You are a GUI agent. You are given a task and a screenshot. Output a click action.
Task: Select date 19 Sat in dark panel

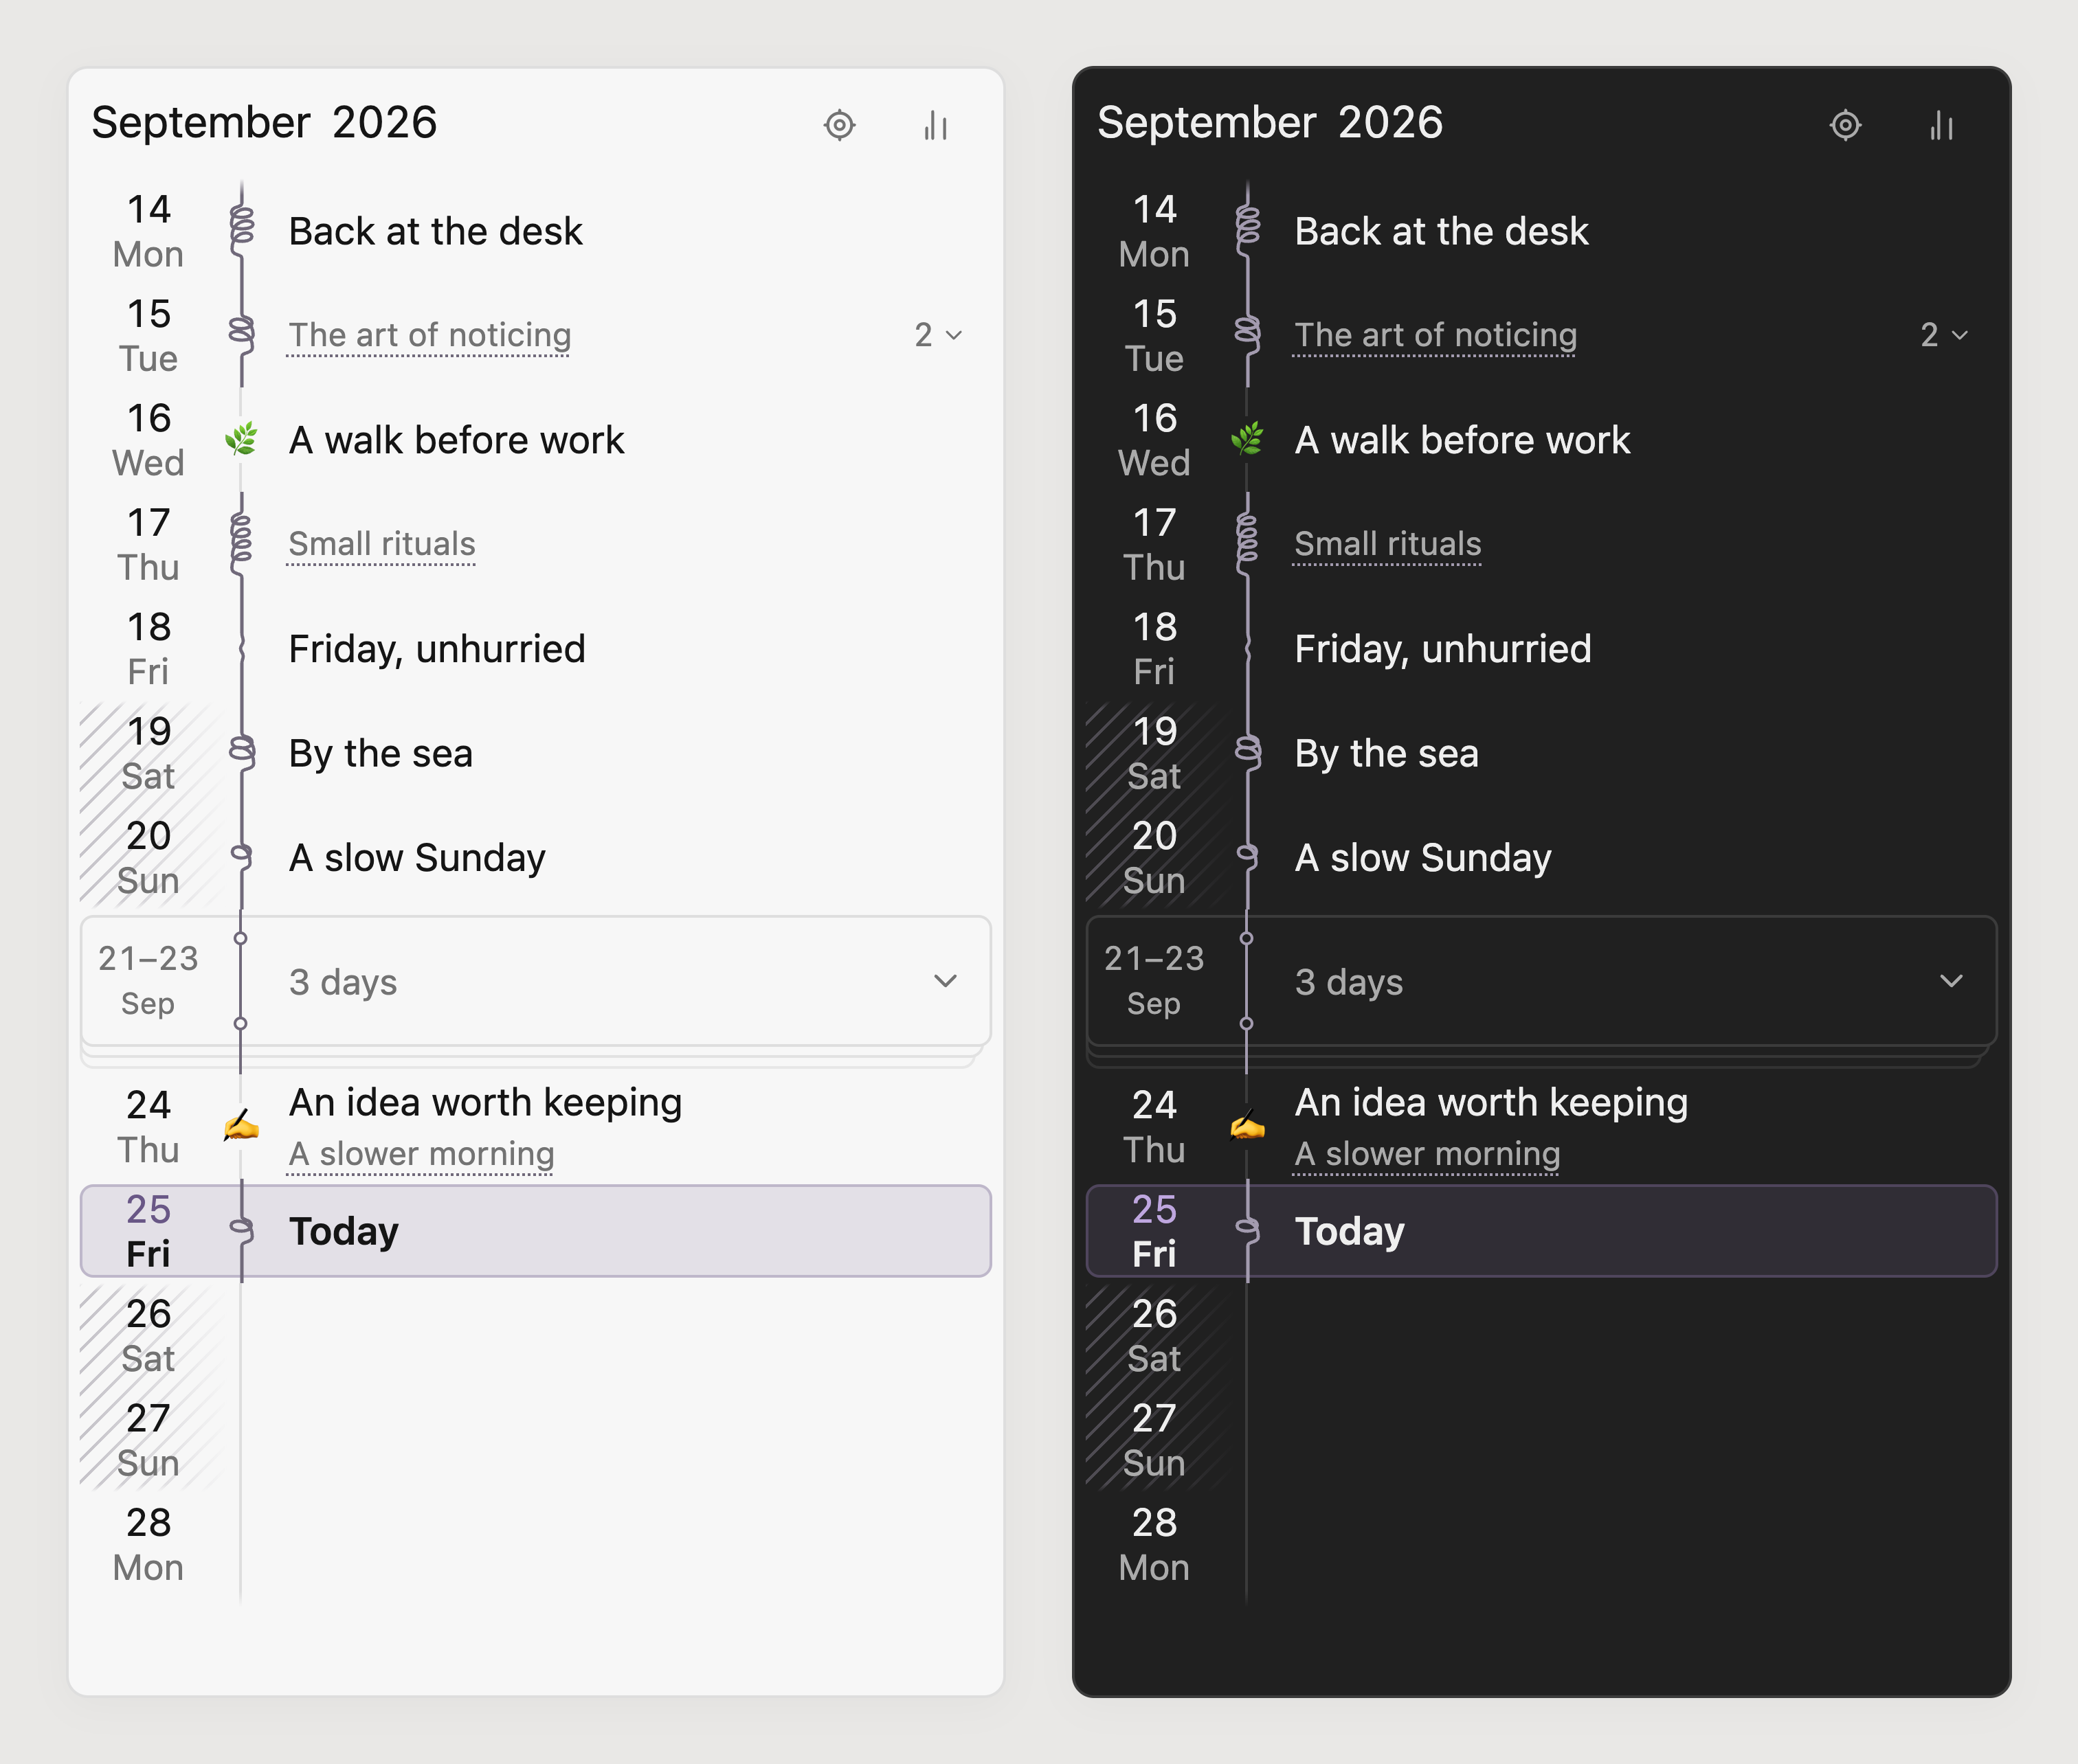click(1154, 753)
